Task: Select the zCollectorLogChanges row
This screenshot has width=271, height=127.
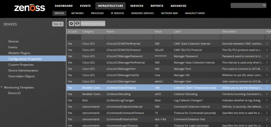Action: [169, 100]
